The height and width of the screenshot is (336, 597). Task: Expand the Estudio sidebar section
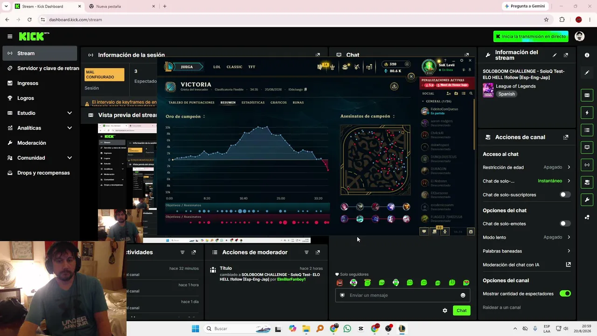[x=69, y=113]
